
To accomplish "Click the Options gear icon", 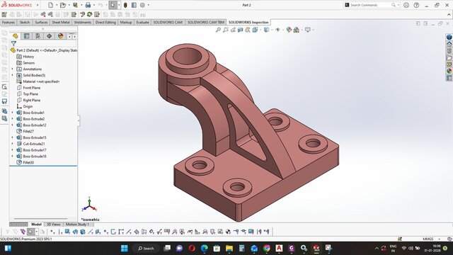I will click(x=142, y=5).
